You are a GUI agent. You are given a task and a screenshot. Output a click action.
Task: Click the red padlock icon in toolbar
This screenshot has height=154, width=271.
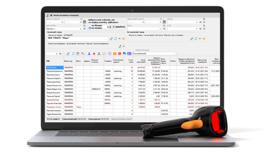(x=94, y=53)
